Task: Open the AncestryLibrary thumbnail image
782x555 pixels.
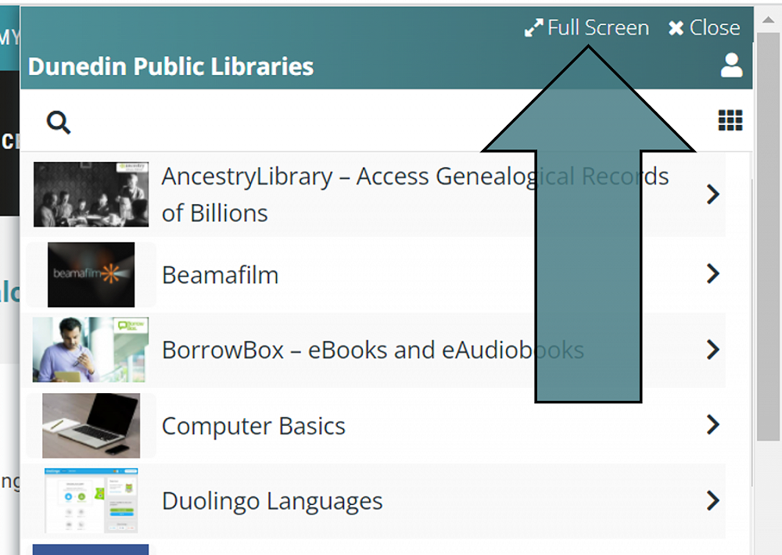Action: [x=91, y=195]
